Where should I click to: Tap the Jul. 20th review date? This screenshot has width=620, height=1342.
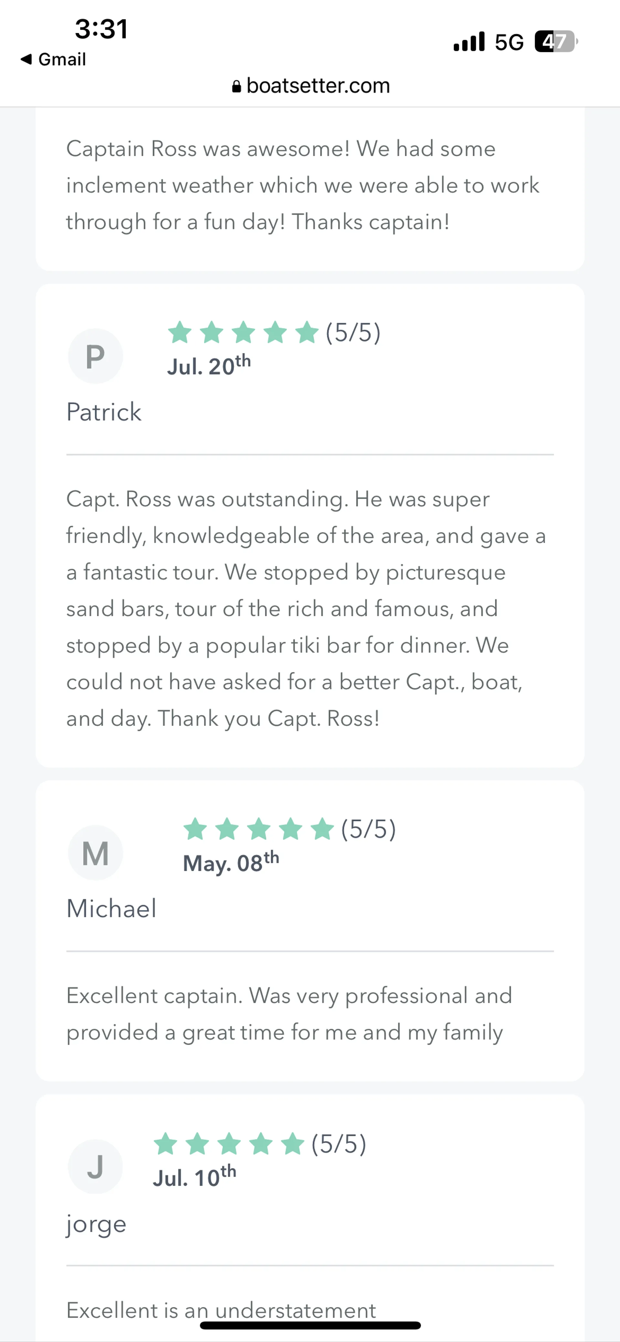point(209,365)
